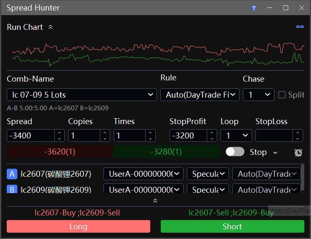Maximize the Spread Hunter window

coord(286,8)
